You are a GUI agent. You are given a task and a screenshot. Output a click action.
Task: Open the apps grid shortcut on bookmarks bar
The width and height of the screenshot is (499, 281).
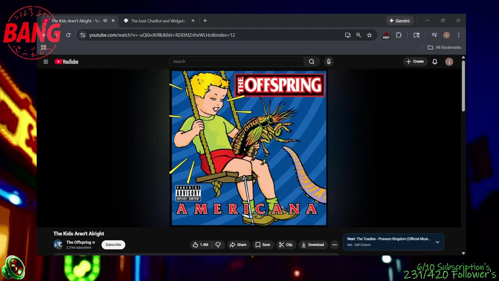(x=44, y=48)
